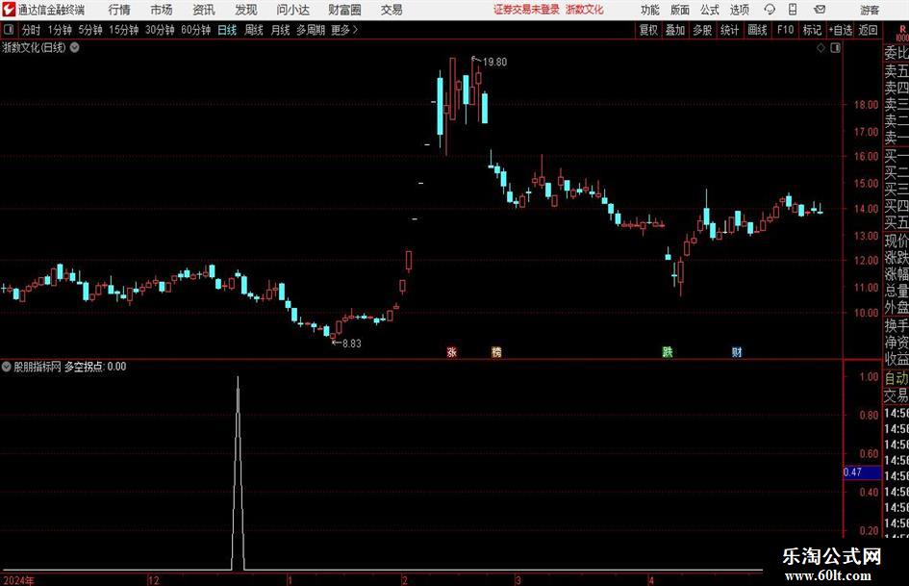909x586 pixels.
Task: Expand indicator dropdown beside 股朋指标网
Action: click(6, 366)
